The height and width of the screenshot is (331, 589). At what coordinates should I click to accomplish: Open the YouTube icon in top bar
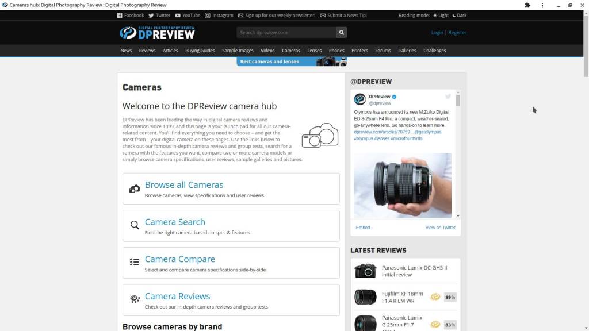tap(178, 16)
